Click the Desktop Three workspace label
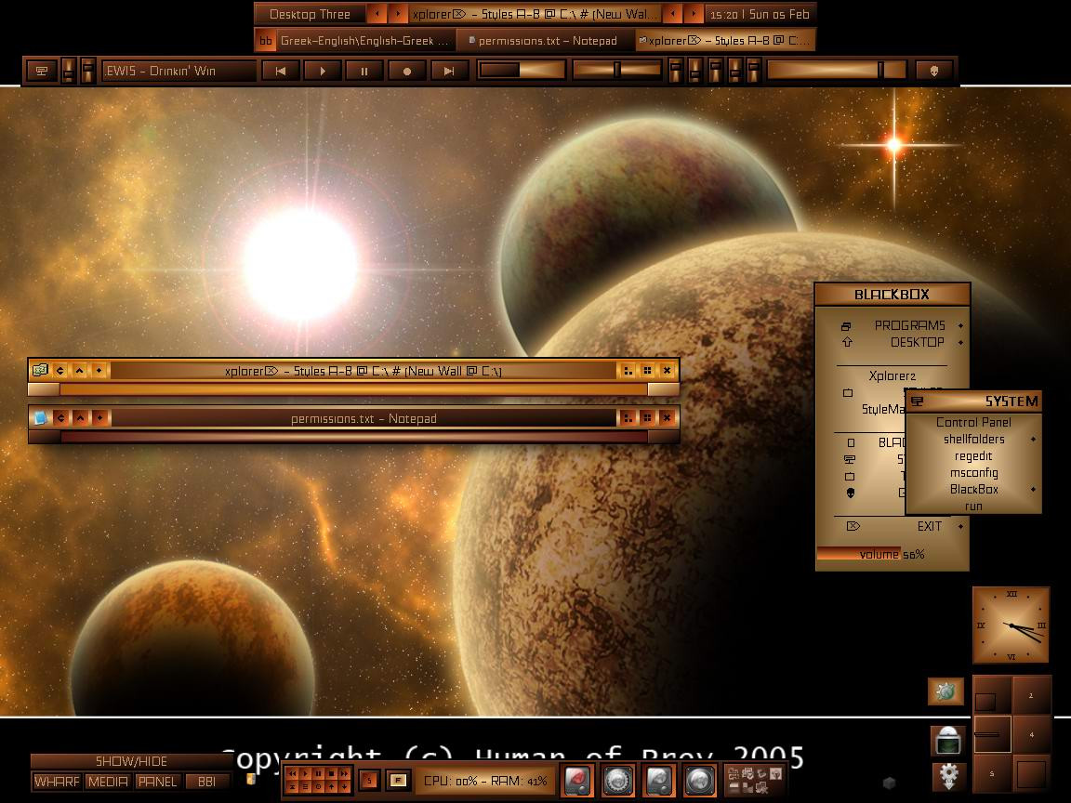Viewport: 1071px width, 803px height. (311, 14)
